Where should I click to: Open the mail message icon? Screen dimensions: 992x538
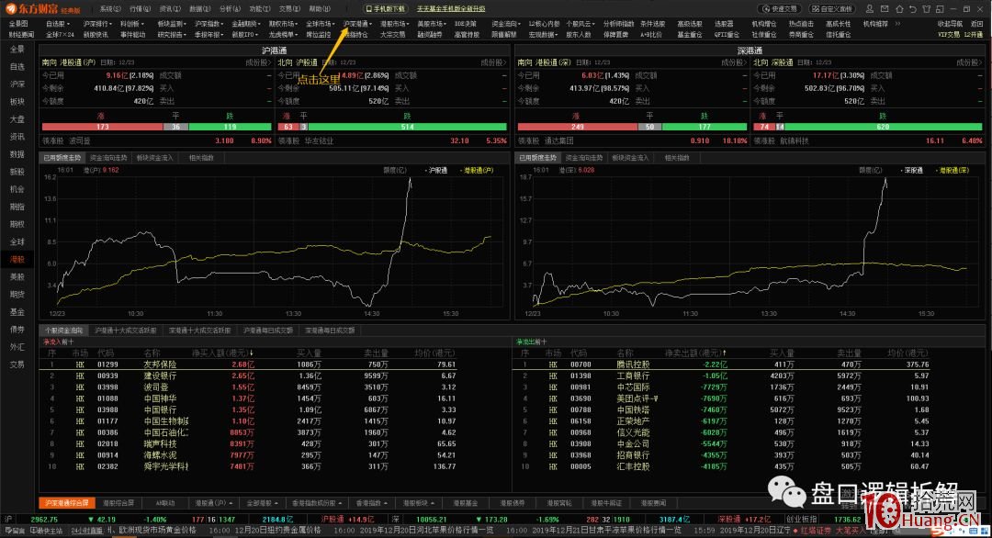pyautogui.click(x=885, y=9)
